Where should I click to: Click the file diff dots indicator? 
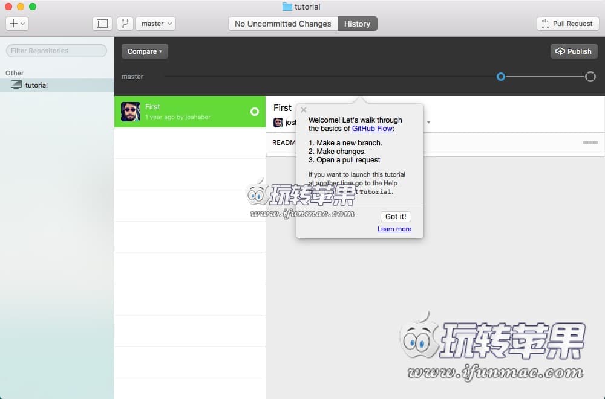[x=590, y=142]
